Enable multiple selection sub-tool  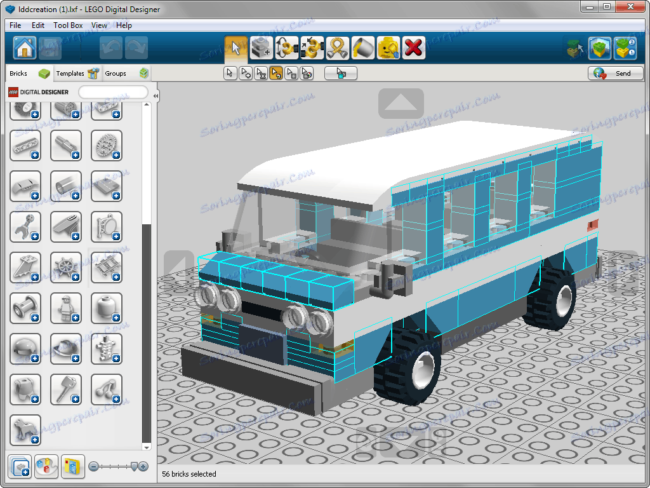(246, 74)
